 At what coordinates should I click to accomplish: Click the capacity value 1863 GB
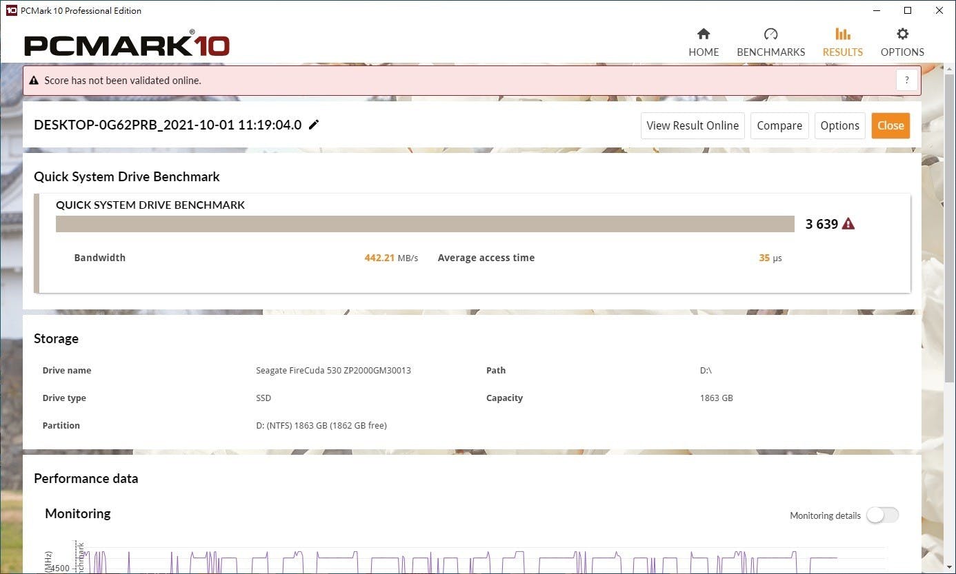(716, 398)
